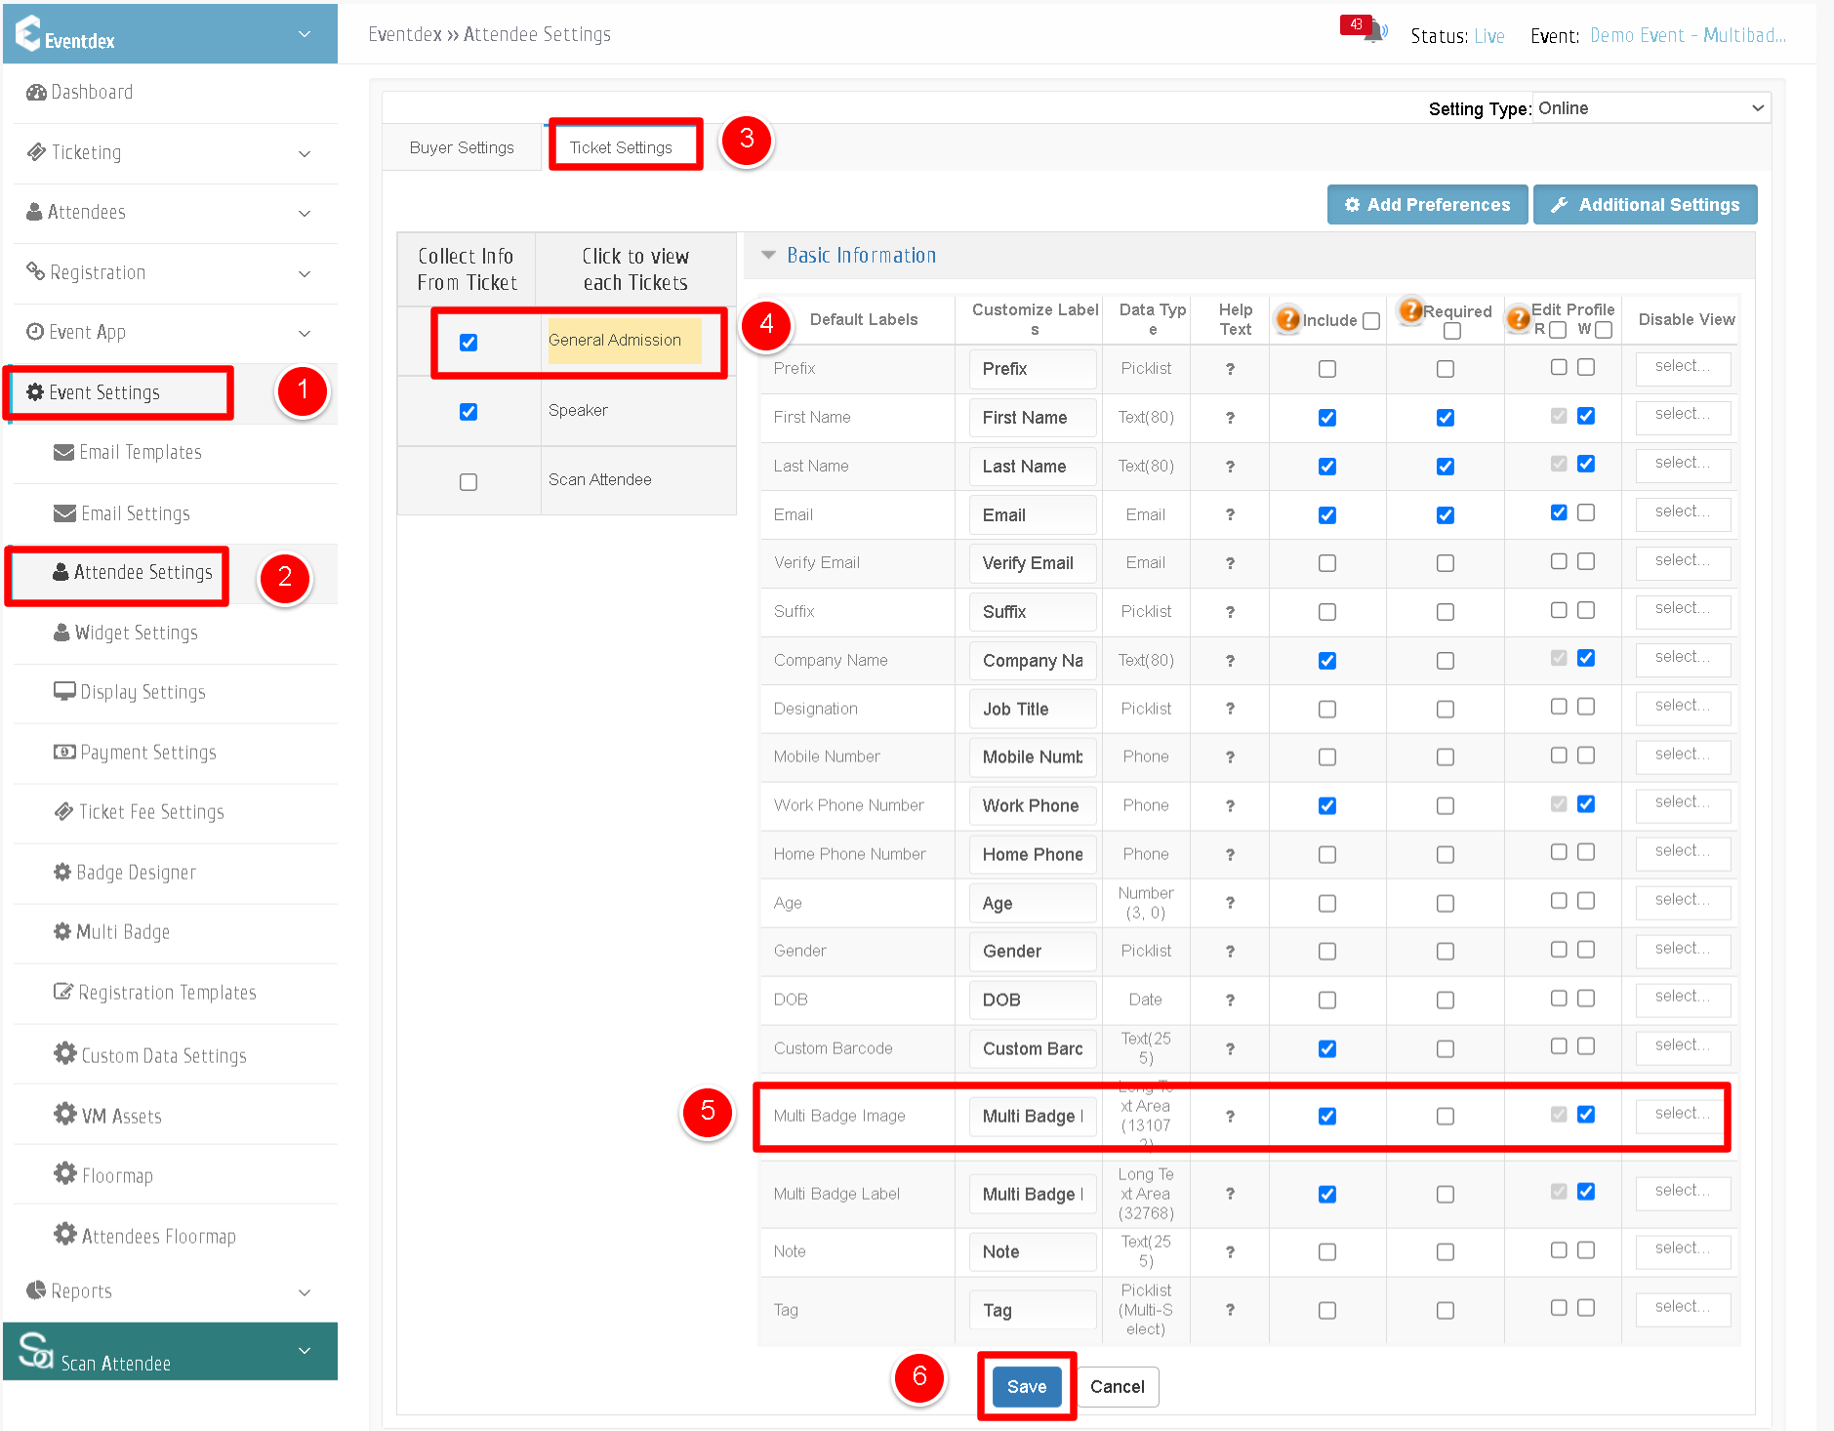Screen dimensions: 1834x1431
Task: Click the Reports pie chart icon
Action: pyautogui.click(x=36, y=1290)
